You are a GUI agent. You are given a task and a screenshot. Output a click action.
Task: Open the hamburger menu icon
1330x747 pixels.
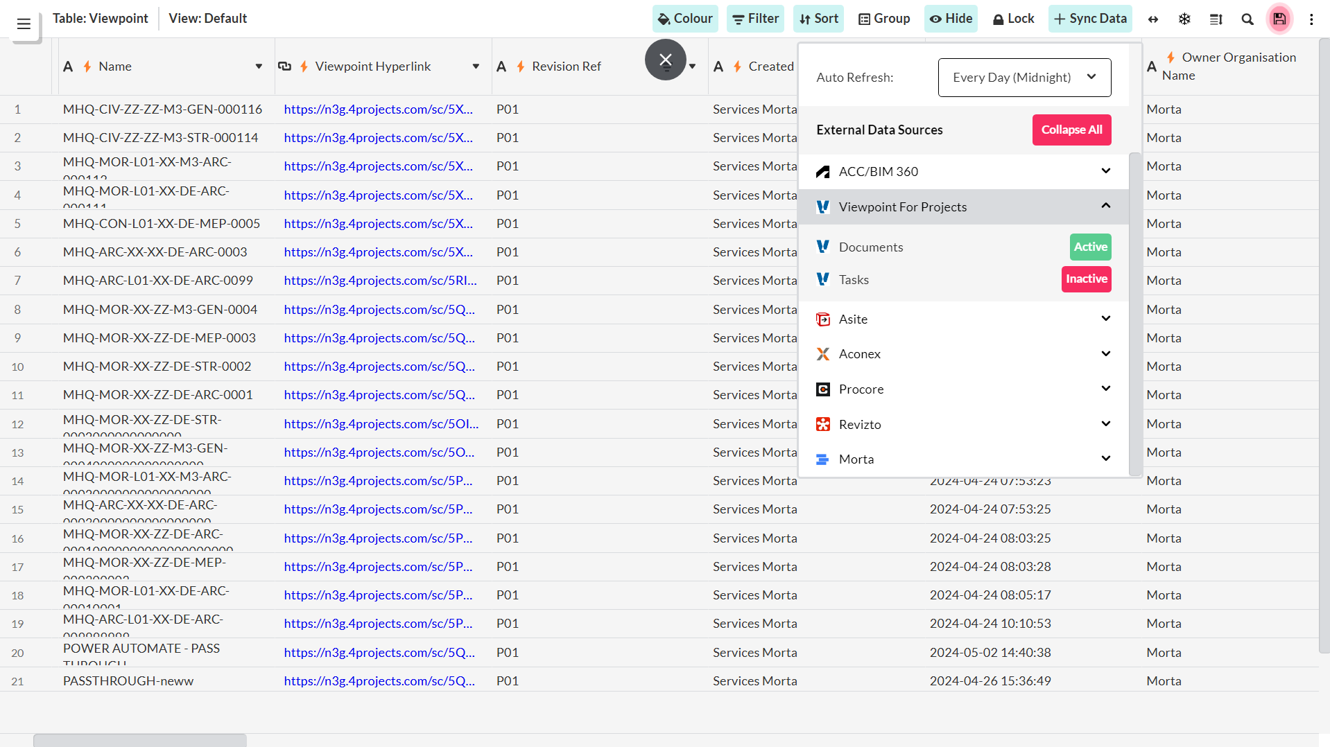(24, 24)
